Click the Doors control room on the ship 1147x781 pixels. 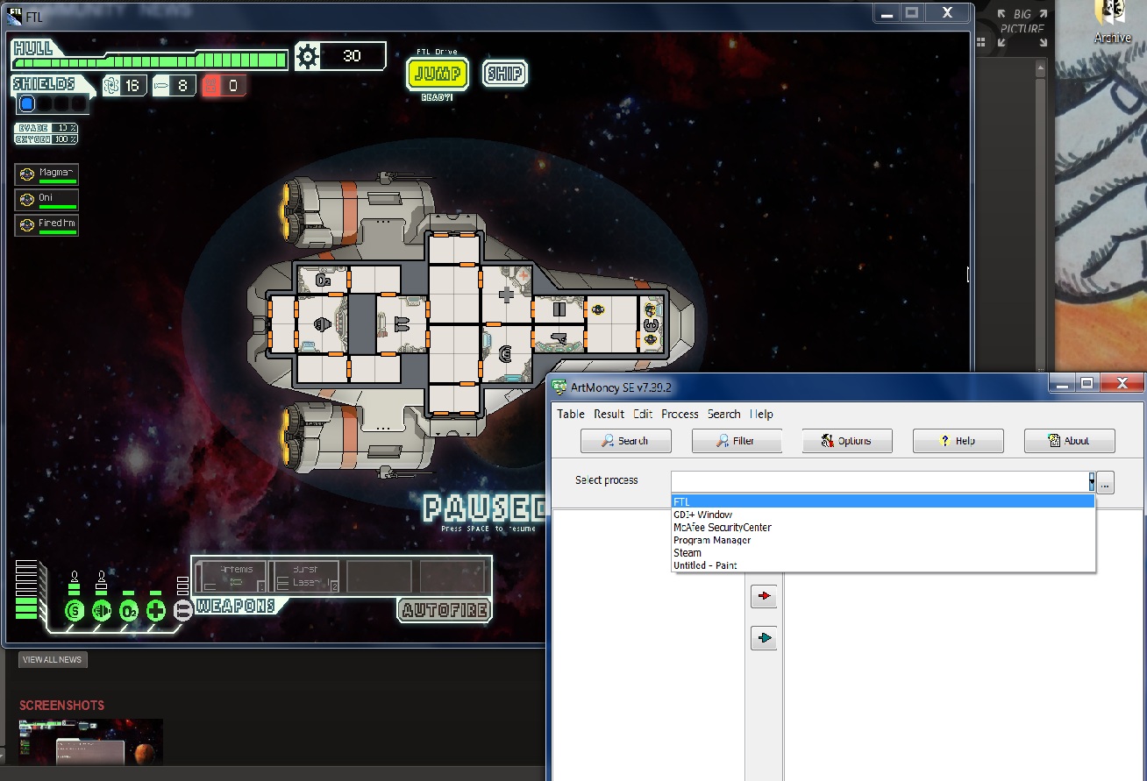tap(559, 309)
